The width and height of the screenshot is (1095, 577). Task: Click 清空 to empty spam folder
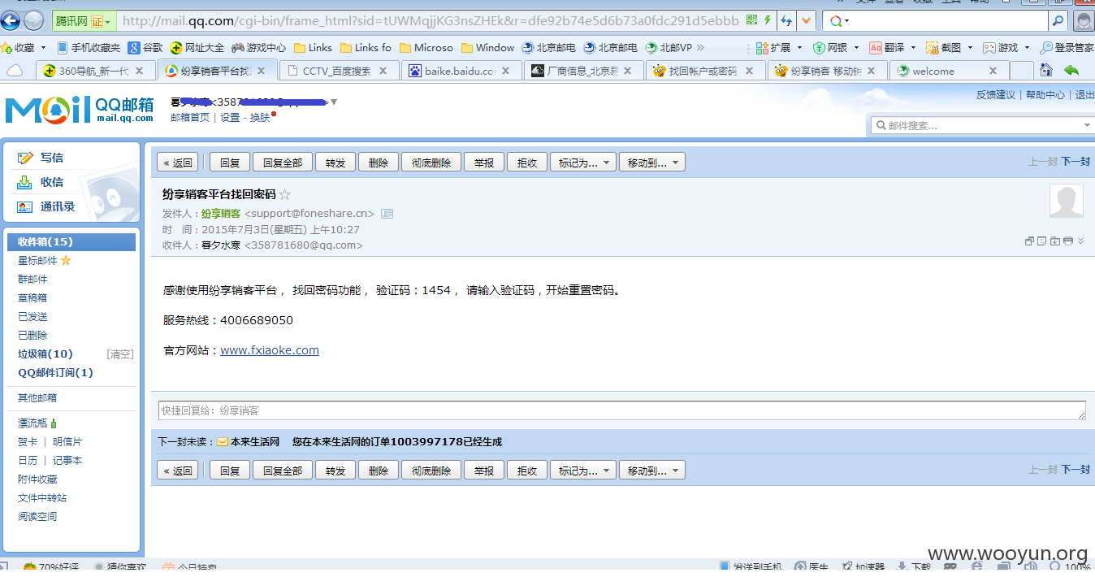coord(119,354)
